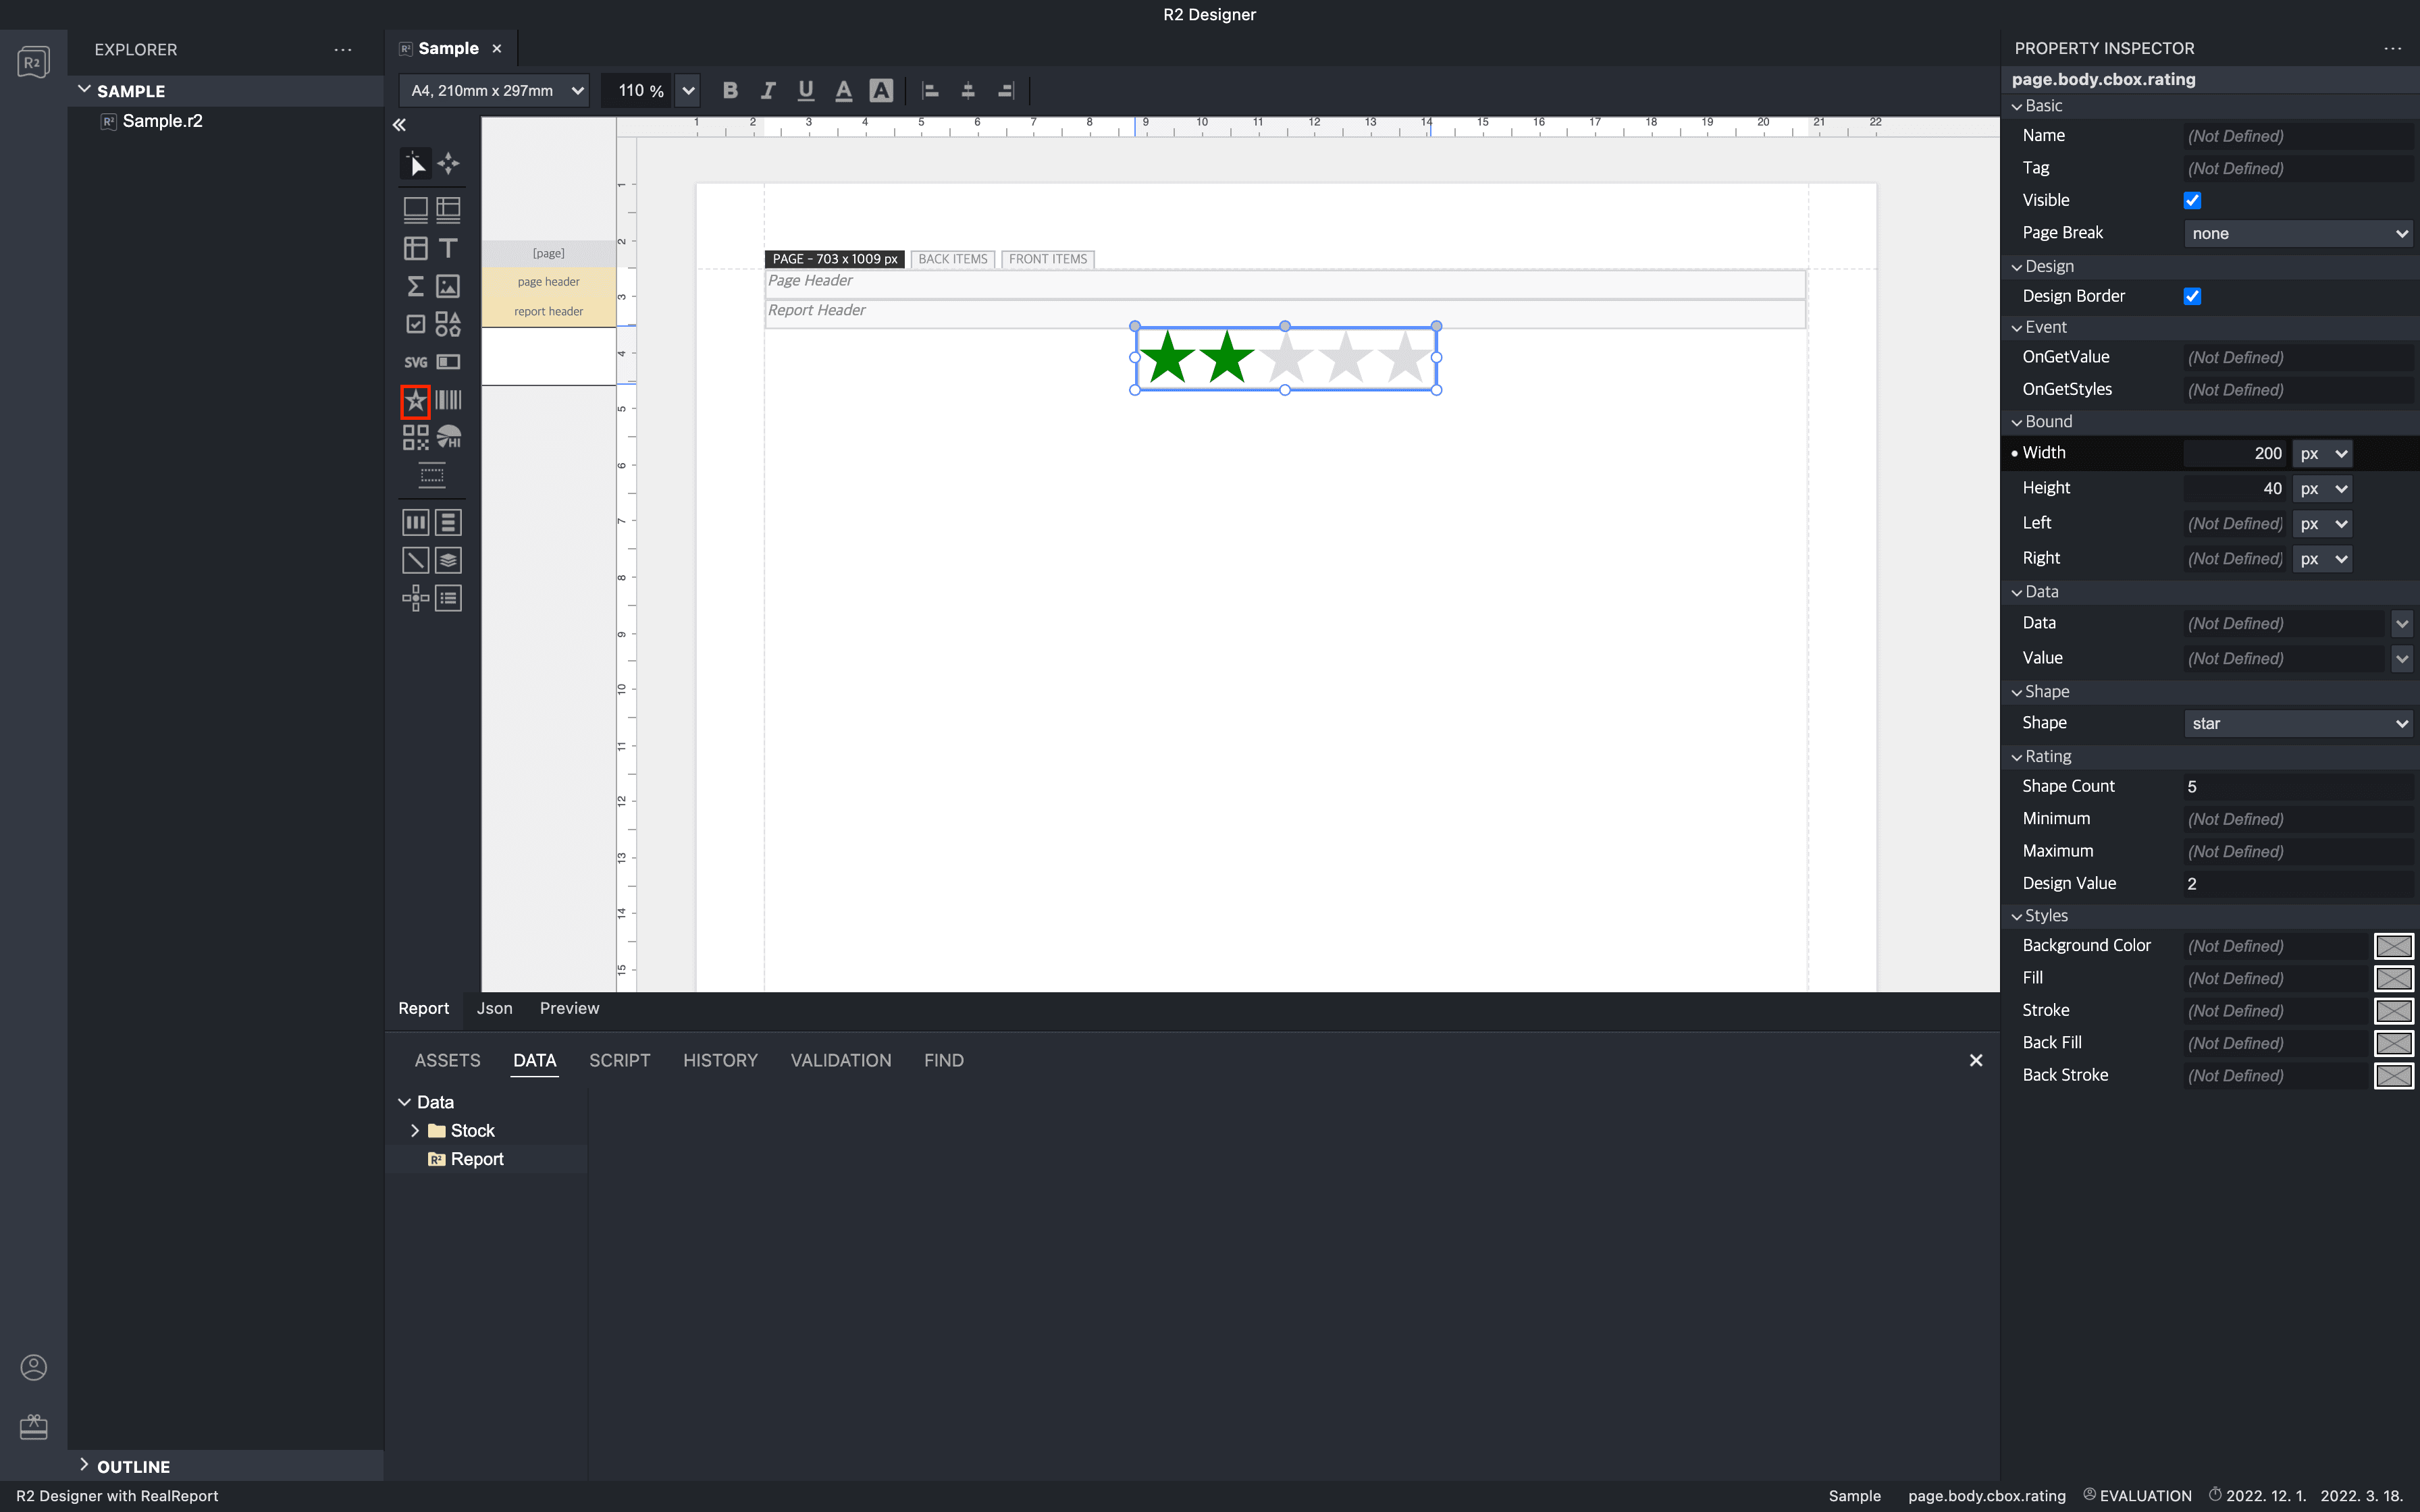Open the zoom percentage dropdown arrow

click(x=688, y=91)
